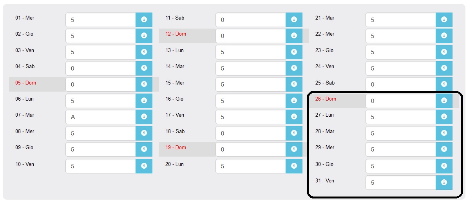Click the 20 - Lun input box

click(251, 166)
